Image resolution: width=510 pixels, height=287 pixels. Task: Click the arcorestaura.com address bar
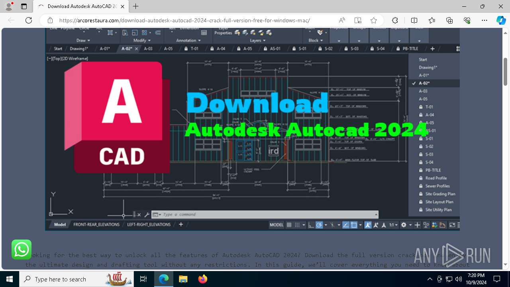tap(184, 20)
